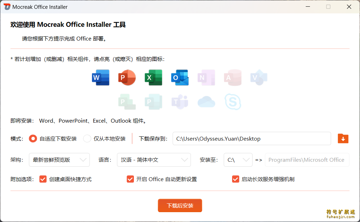Image resolution: width=360 pixels, height=222 pixels.
Task: Toggle the Outlook component icon
Action: 180,78
